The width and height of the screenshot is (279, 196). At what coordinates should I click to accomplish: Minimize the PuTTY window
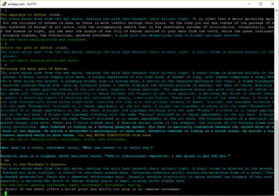249,4
